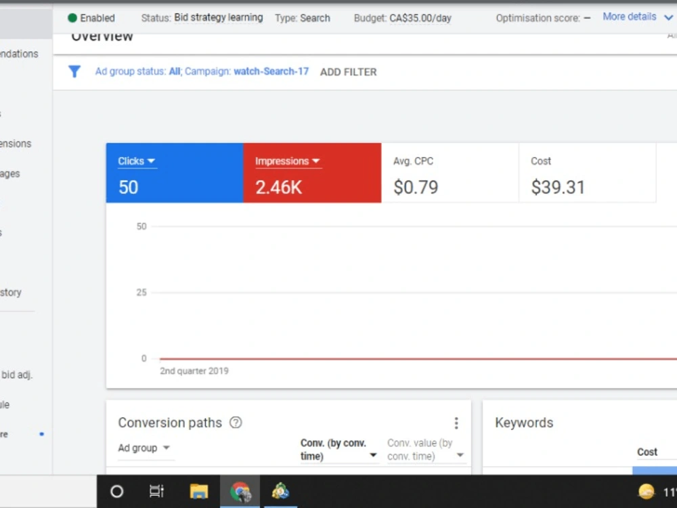
Task: Open File Explorer from the taskbar
Action: point(198,491)
